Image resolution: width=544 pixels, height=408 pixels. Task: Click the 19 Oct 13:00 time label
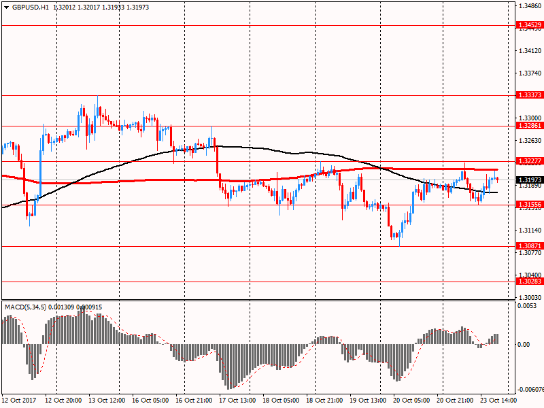[368, 401]
